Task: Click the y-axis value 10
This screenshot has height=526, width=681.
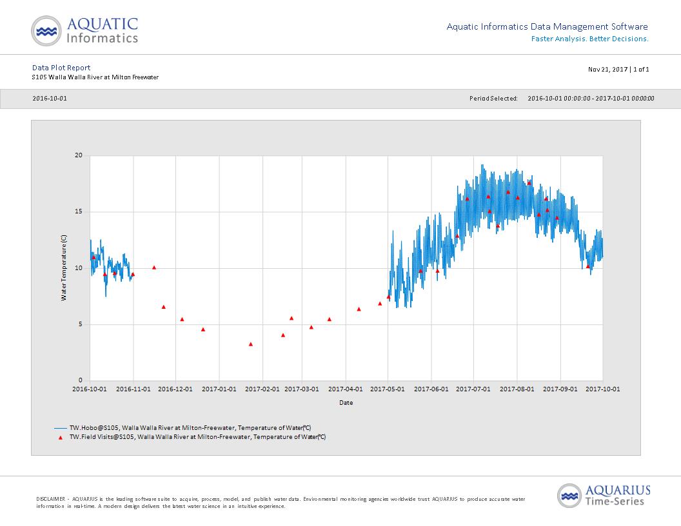Action: point(79,268)
